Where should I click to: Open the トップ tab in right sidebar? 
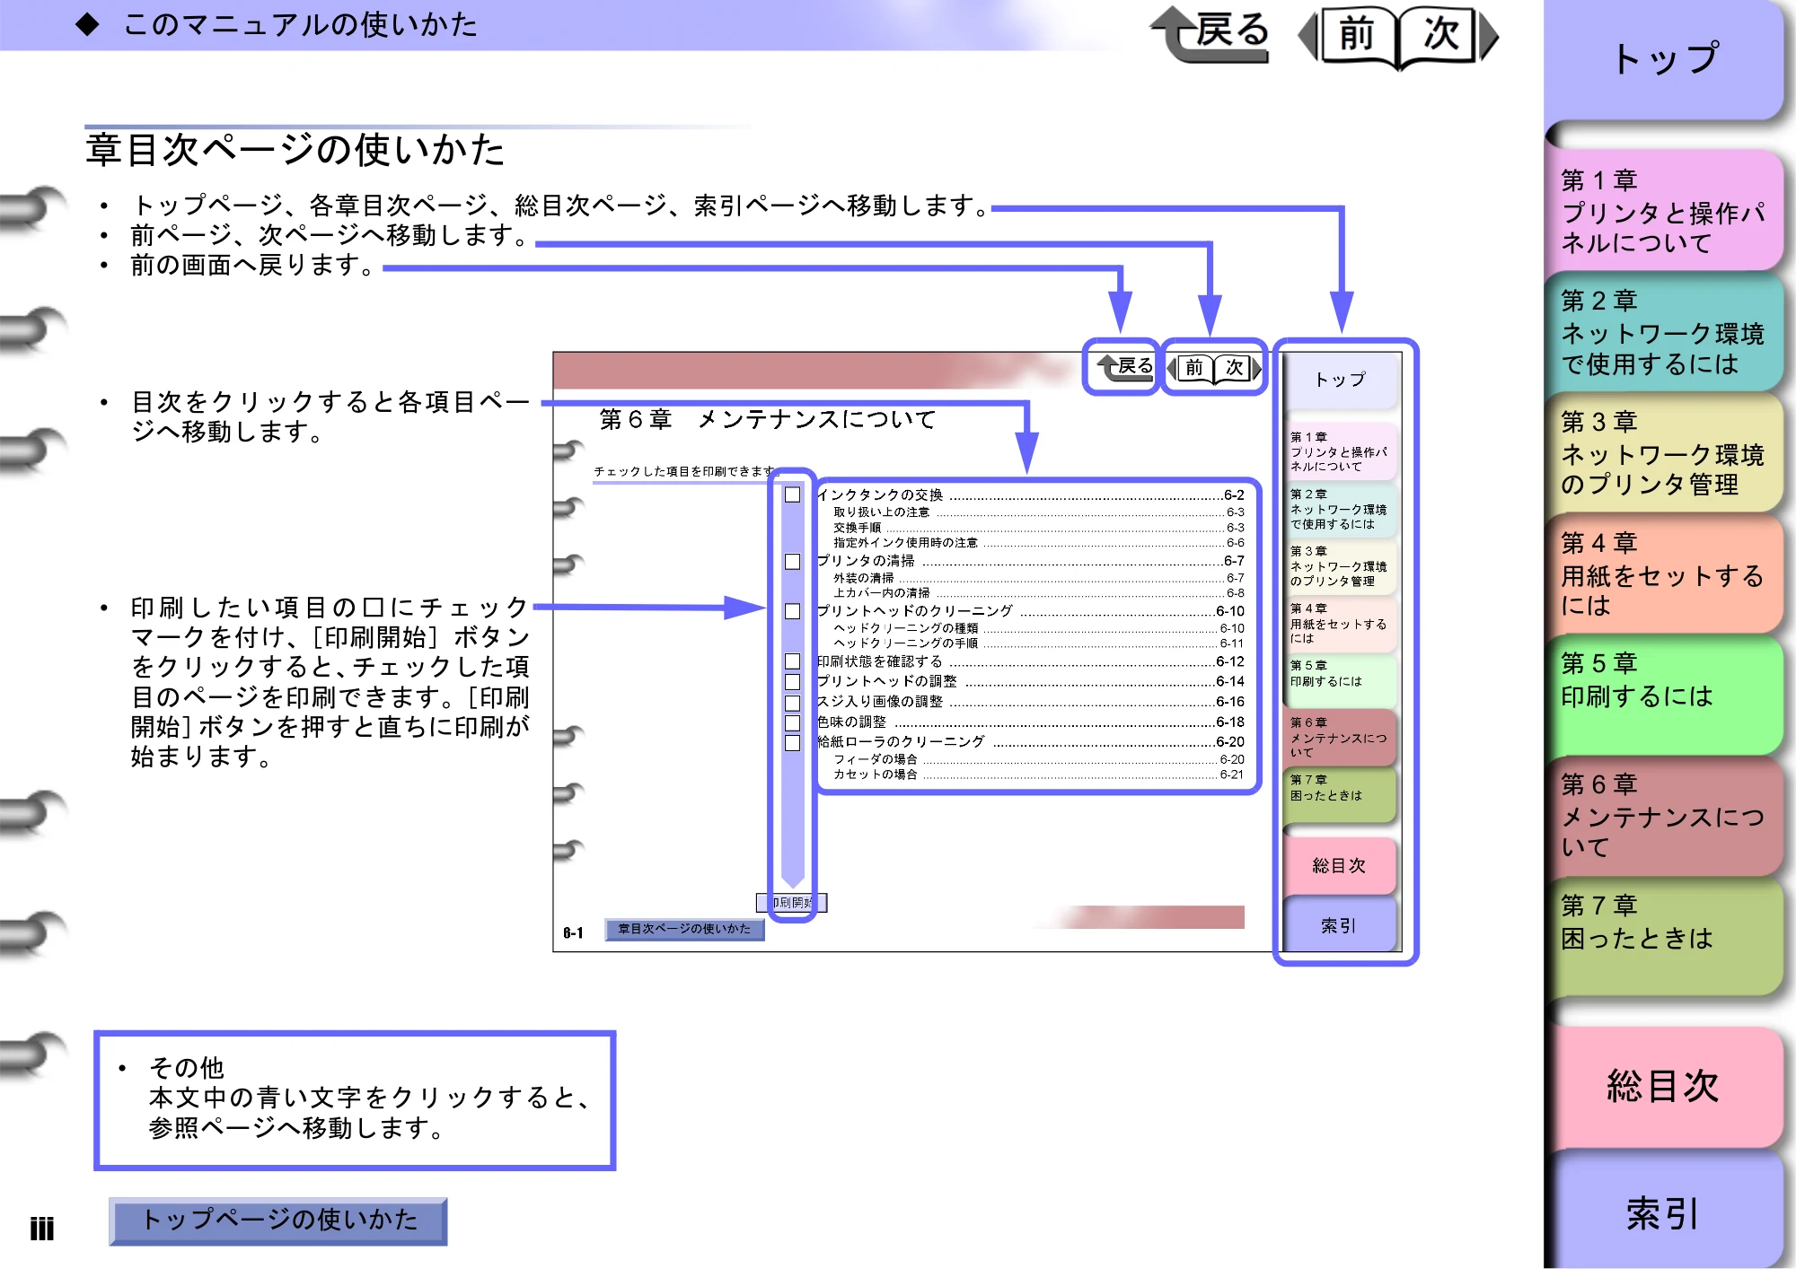1664,59
